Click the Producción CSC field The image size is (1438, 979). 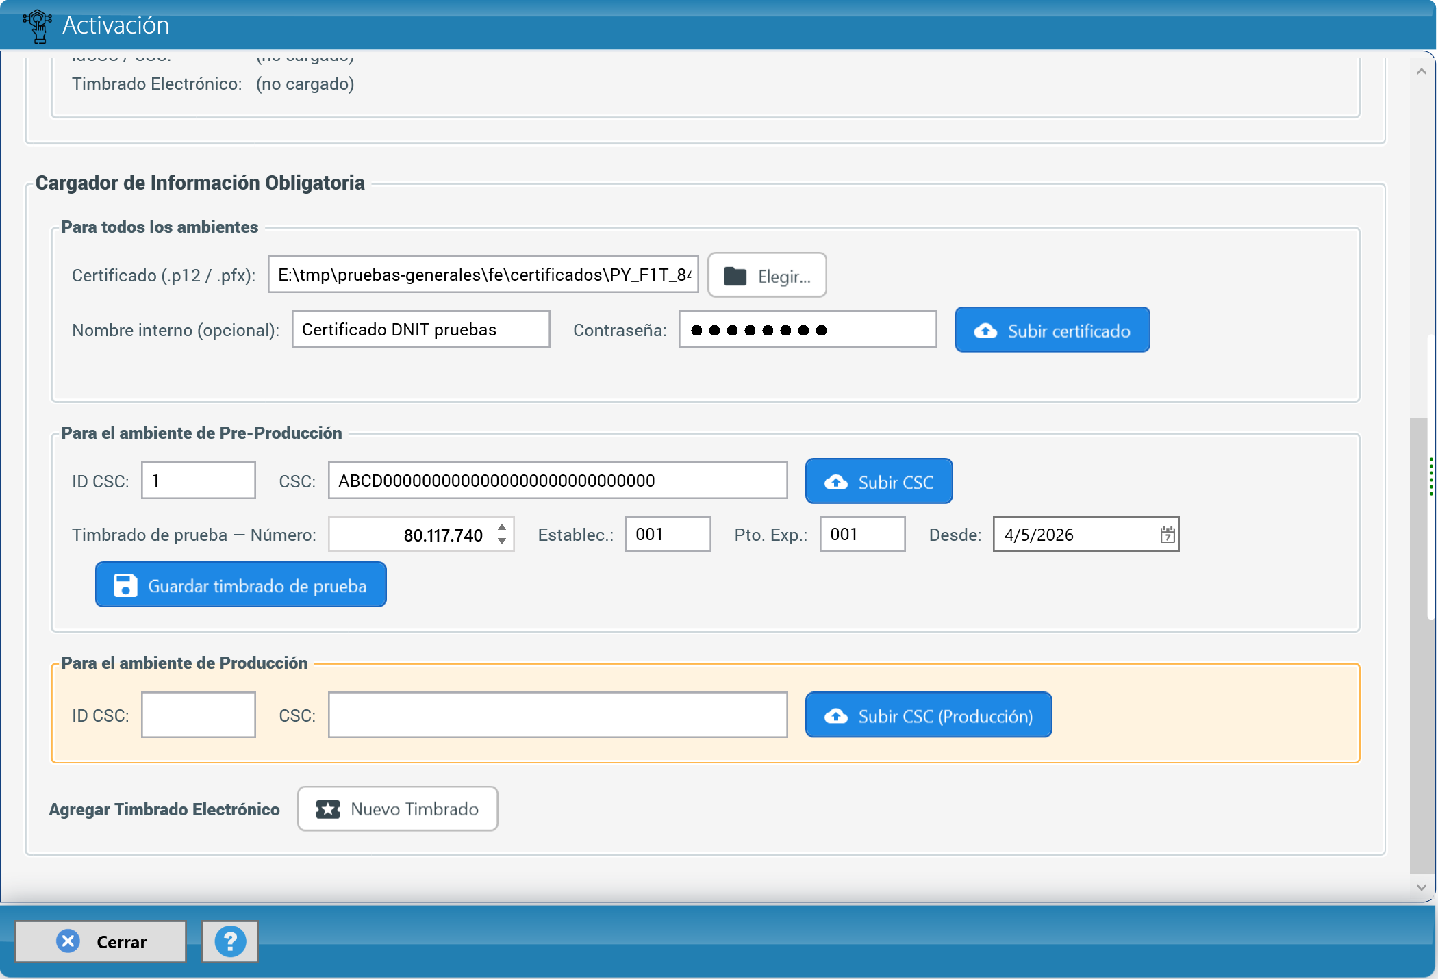(558, 715)
